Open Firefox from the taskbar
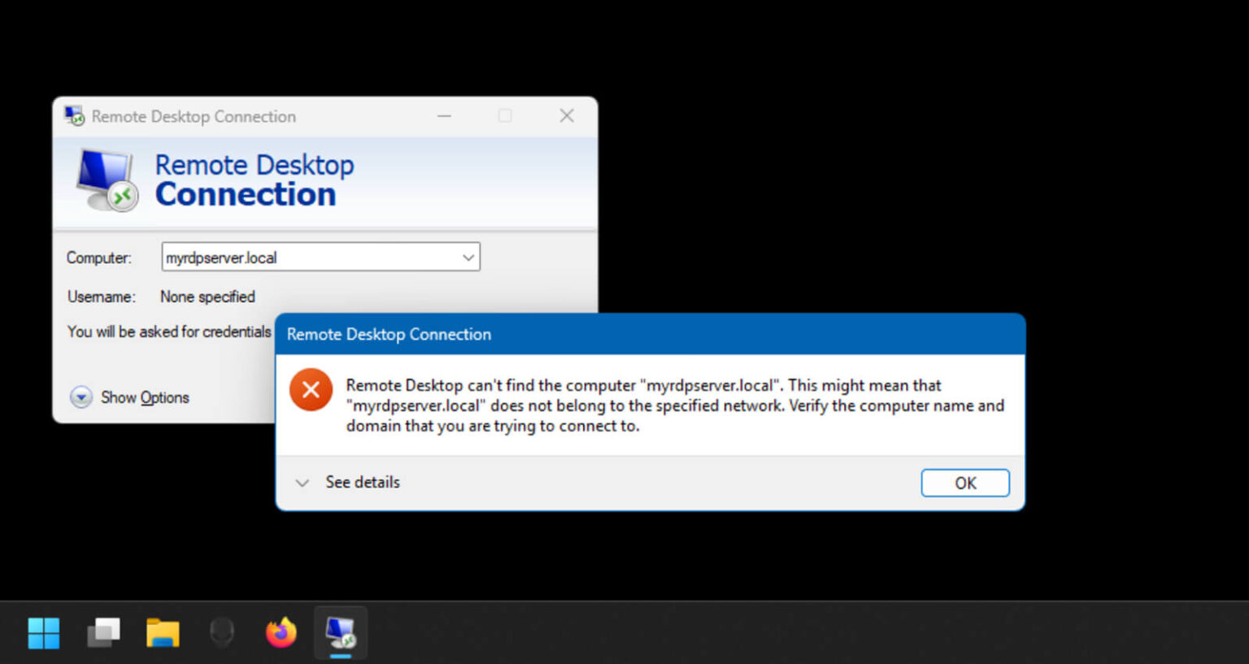The width and height of the screenshot is (1249, 664). [x=281, y=632]
